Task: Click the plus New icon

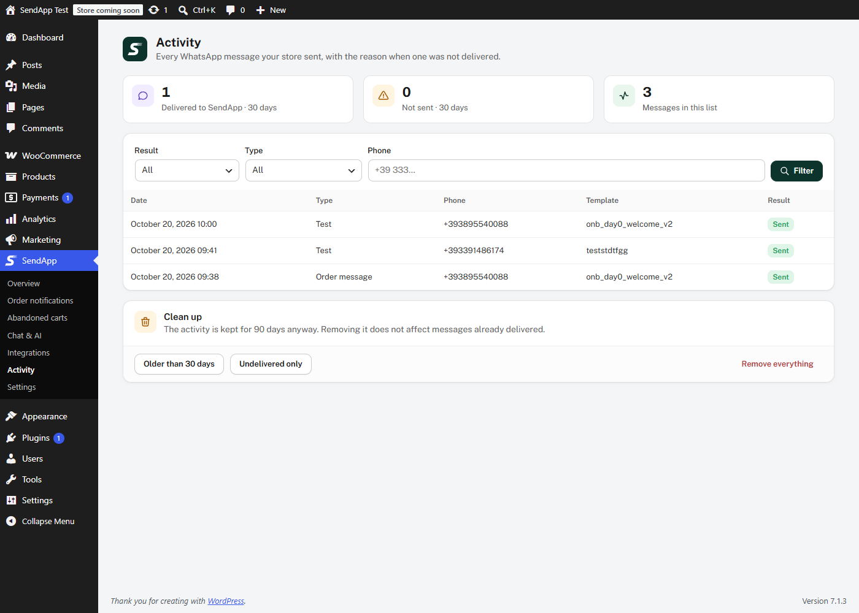Action: pyautogui.click(x=261, y=10)
